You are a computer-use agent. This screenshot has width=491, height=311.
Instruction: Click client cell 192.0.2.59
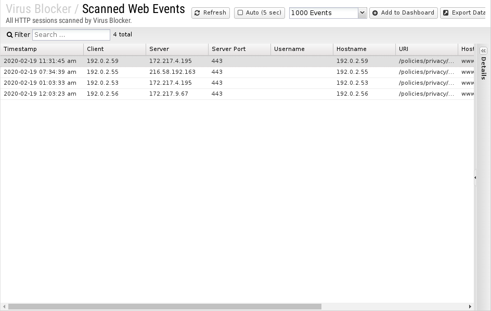tap(102, 61)
